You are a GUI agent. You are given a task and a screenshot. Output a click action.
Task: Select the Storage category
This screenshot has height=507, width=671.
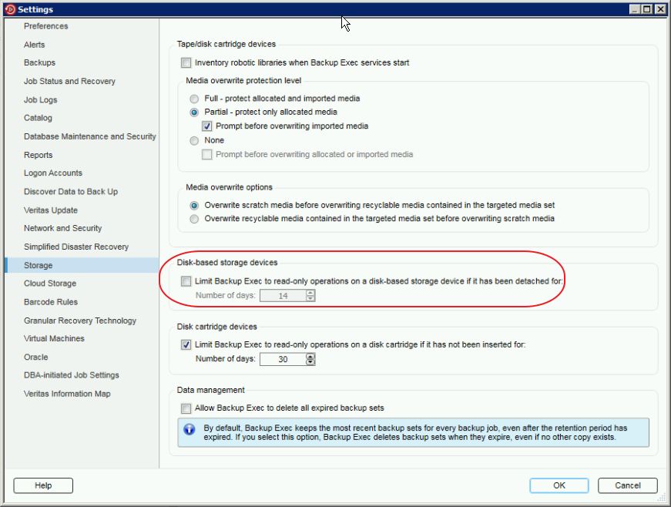coord(82,265)
